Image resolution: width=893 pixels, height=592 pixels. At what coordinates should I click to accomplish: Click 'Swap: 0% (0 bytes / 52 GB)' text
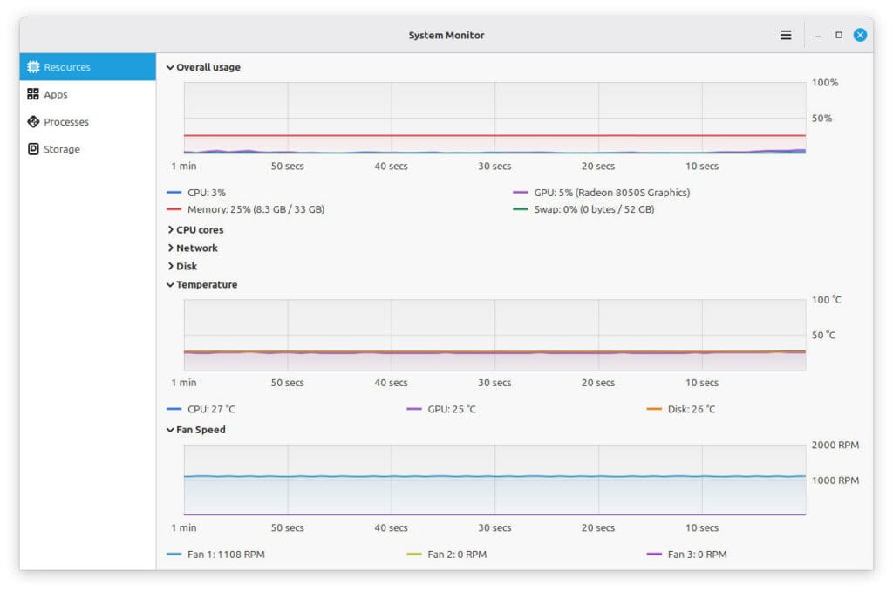pos(594,209)
